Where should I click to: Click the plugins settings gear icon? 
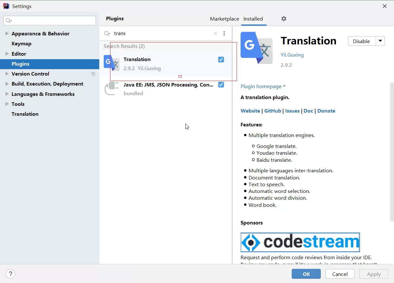pyautogui.click(x=284, y=19)
